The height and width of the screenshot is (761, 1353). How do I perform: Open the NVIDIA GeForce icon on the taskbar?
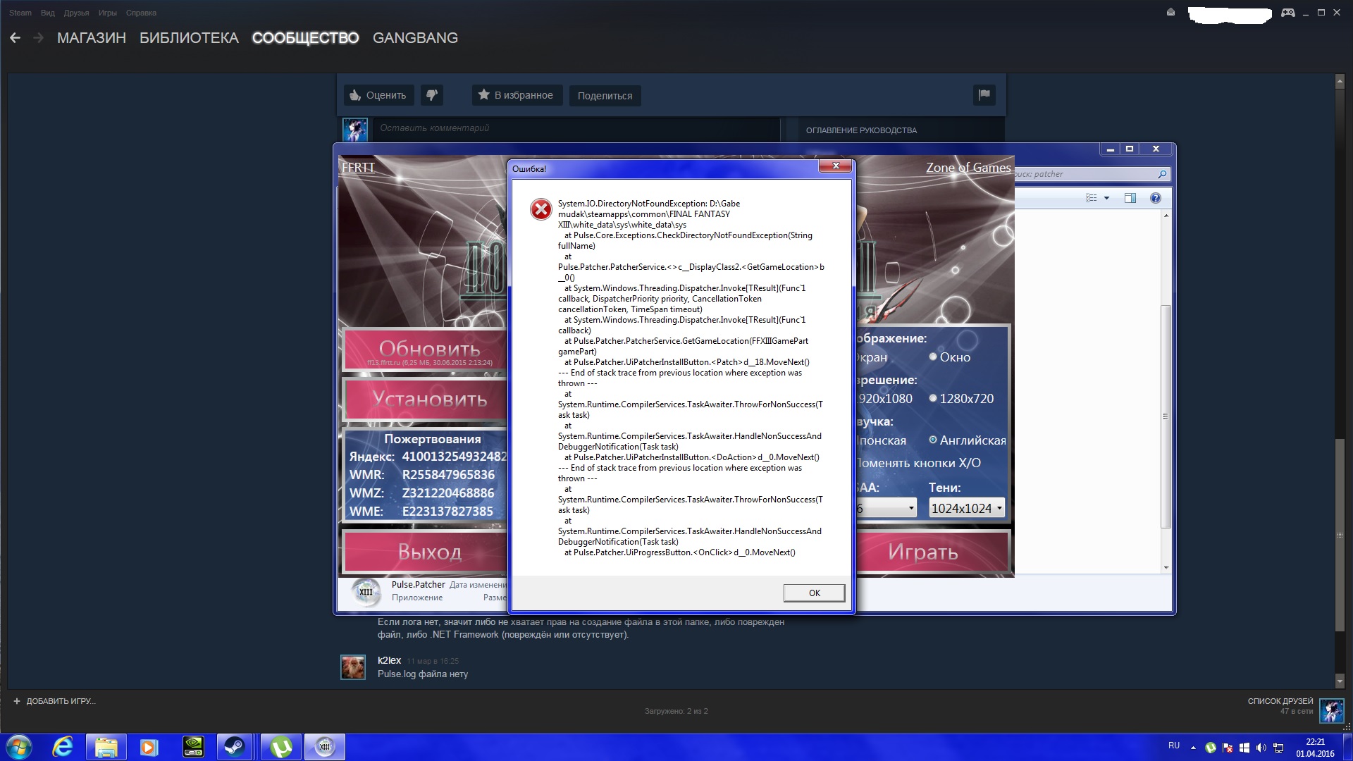click(x=193, y=747)
